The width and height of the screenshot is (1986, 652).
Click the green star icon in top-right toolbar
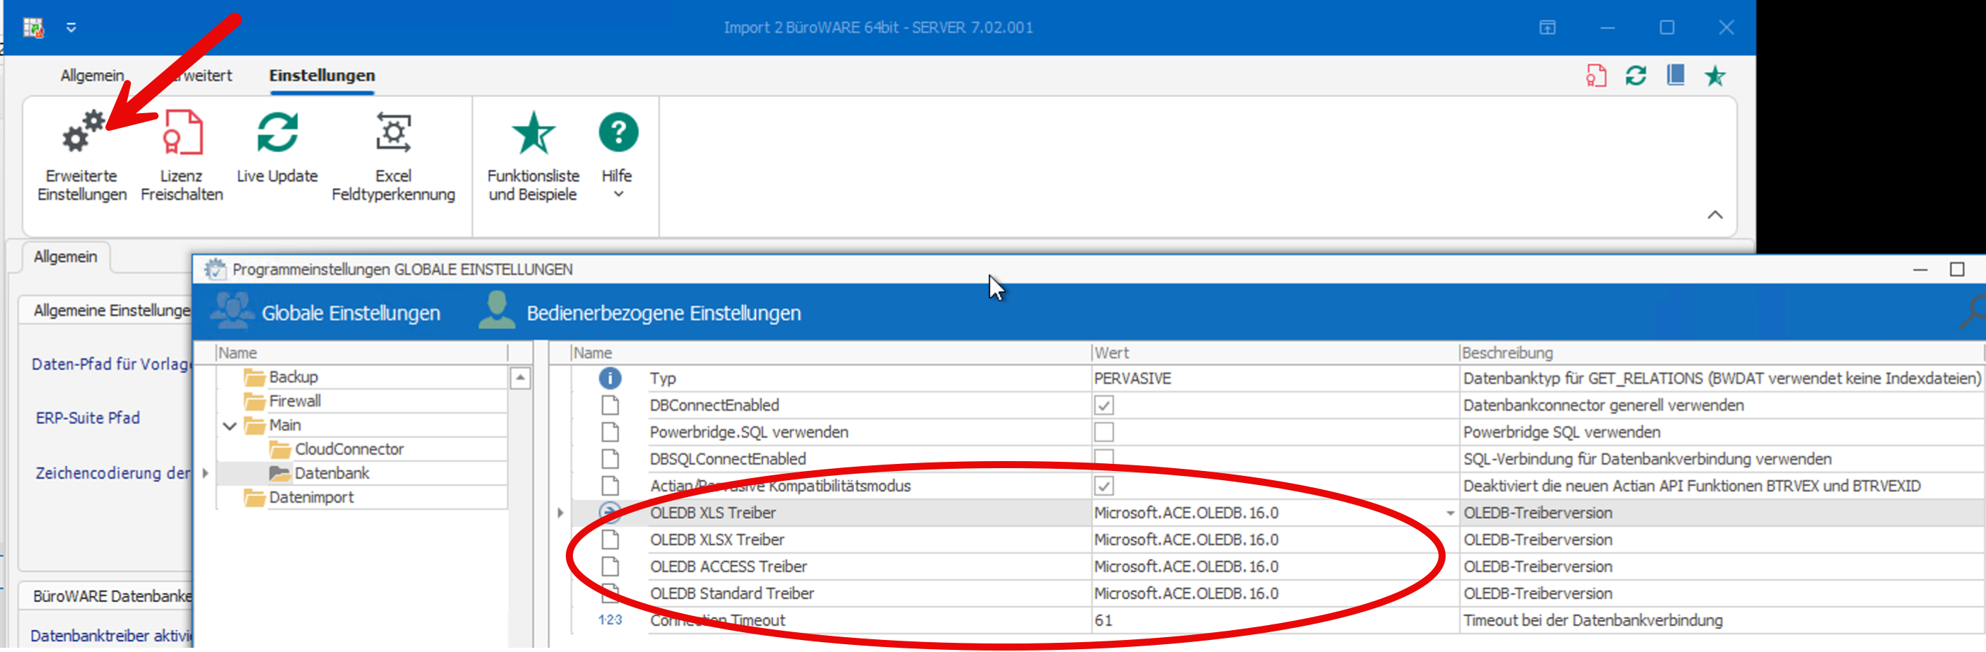[1714, 76]
